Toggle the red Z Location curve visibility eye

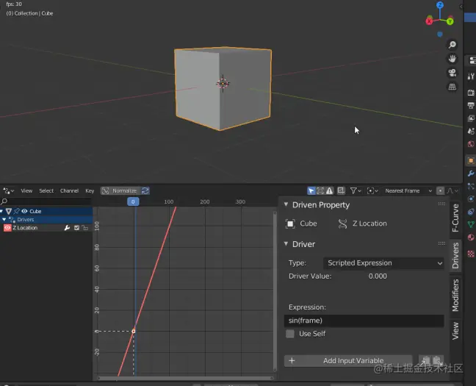pos(7,228)
